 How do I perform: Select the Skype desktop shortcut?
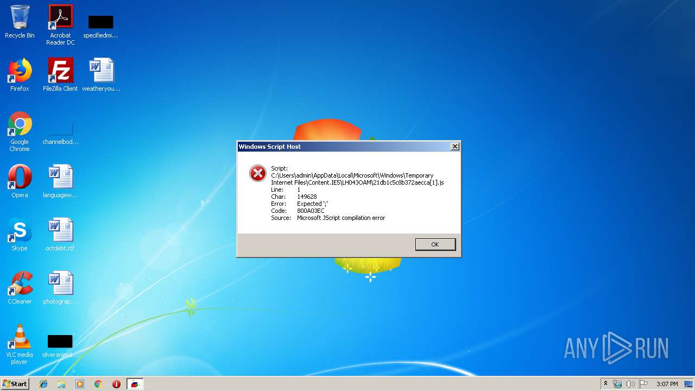[x=20, y=235]
